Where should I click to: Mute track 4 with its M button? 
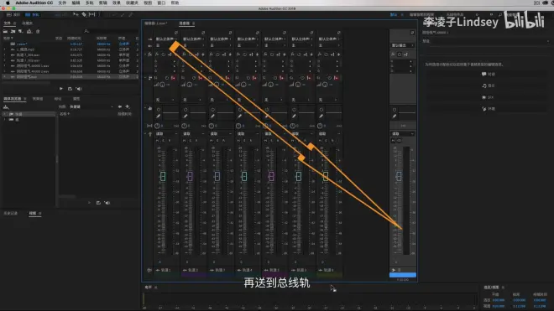point(239,141)
